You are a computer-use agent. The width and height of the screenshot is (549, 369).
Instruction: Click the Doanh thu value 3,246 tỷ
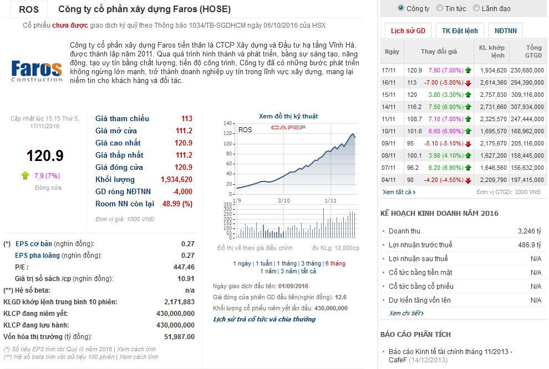[530, 231]
